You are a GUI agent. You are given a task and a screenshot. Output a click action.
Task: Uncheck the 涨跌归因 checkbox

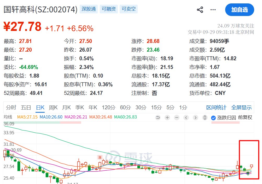213,118
